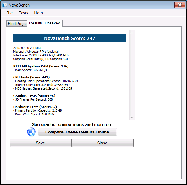Click Compare These Results Online button
This screenshot has height=185, width=187.
(77, 132)
